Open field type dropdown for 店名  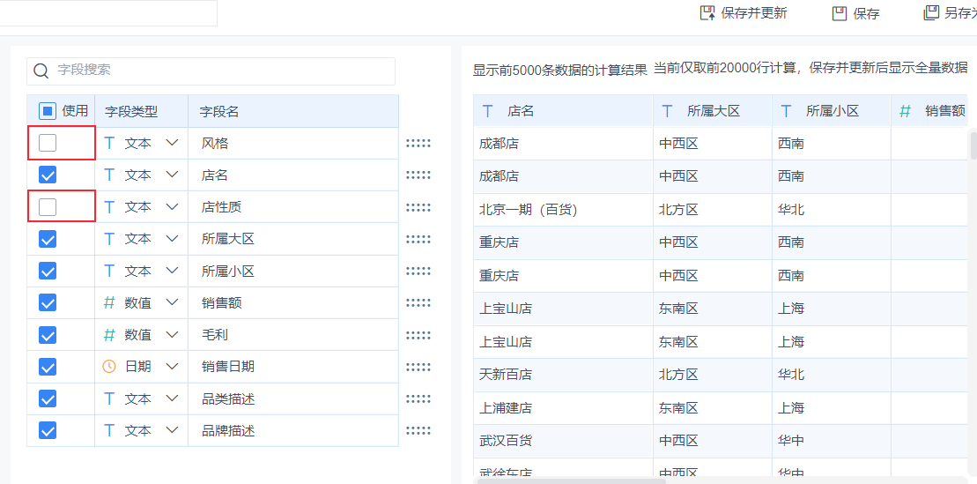click(x=173, y=175)
